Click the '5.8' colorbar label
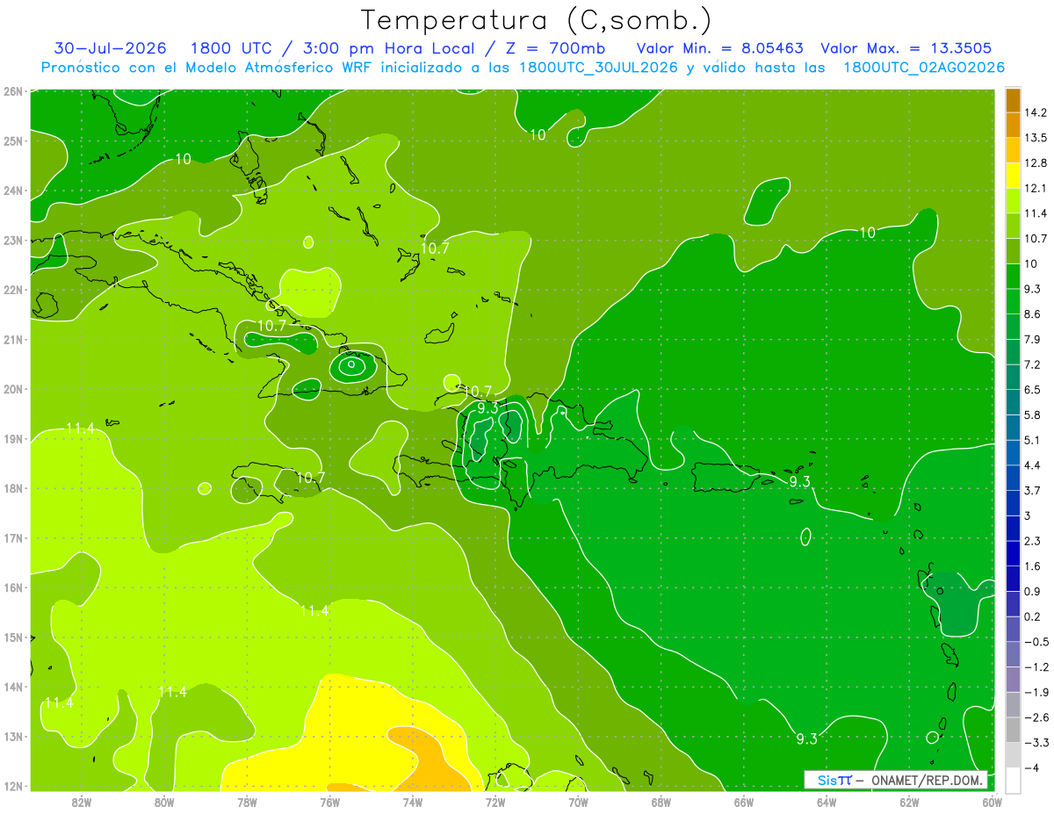 tap(1032, 414)
